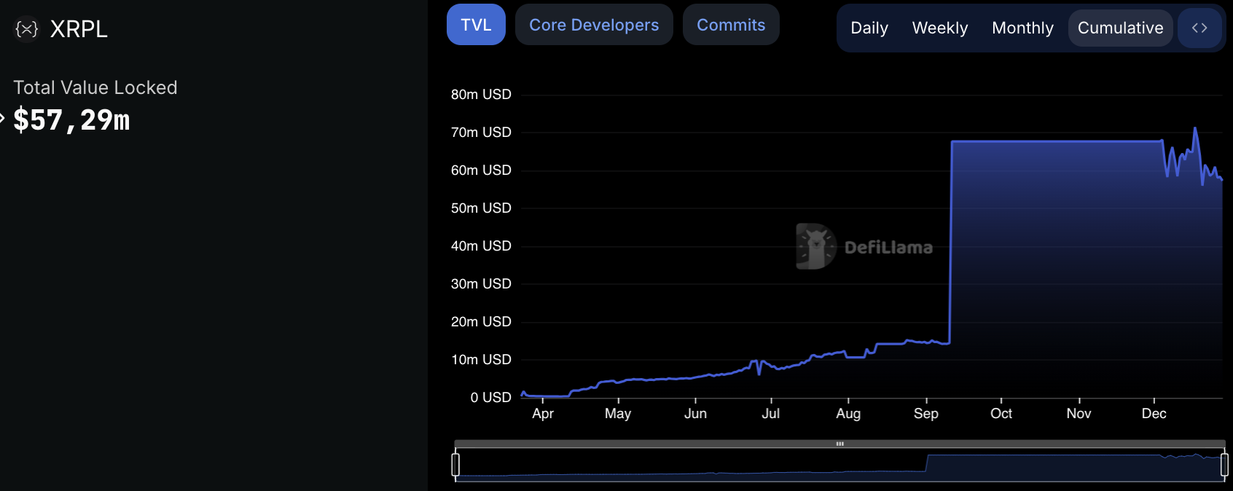Open the embed chart code button

point(1199,28)
